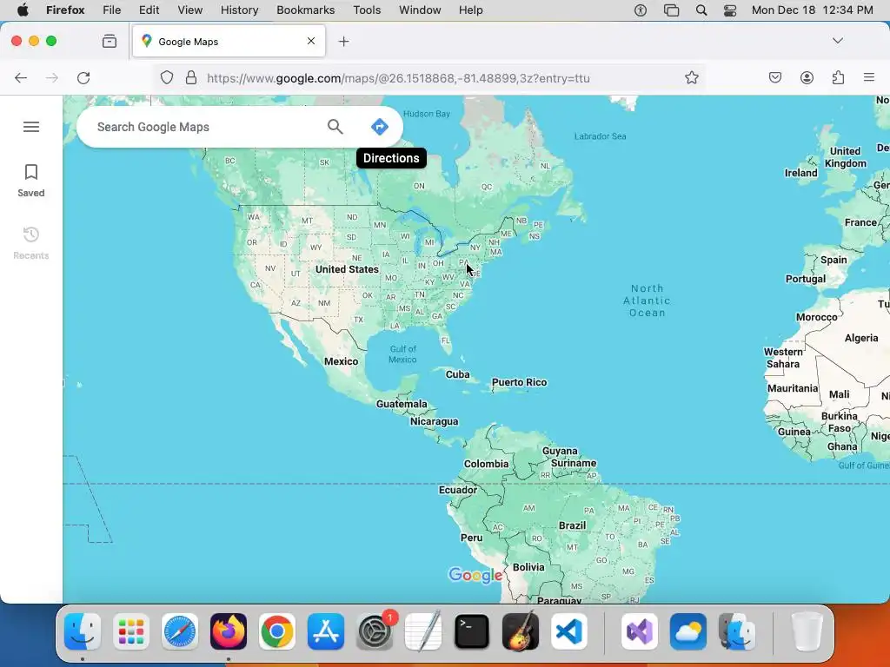Click the browser forward arrow

[52, 77]
